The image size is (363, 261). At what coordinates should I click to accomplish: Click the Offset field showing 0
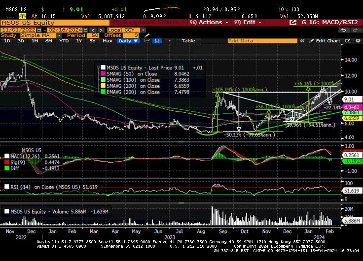131,35
